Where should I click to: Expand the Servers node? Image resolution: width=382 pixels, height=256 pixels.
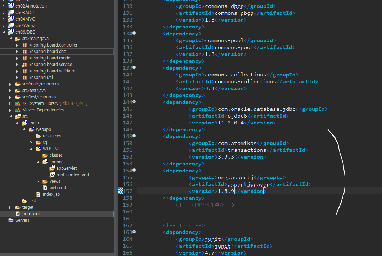(3, 220)
